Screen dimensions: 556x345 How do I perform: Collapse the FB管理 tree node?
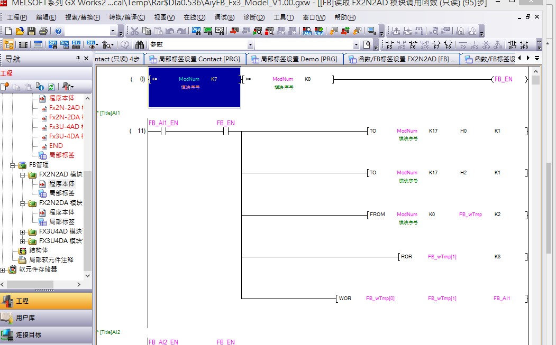tap(13, 165)
